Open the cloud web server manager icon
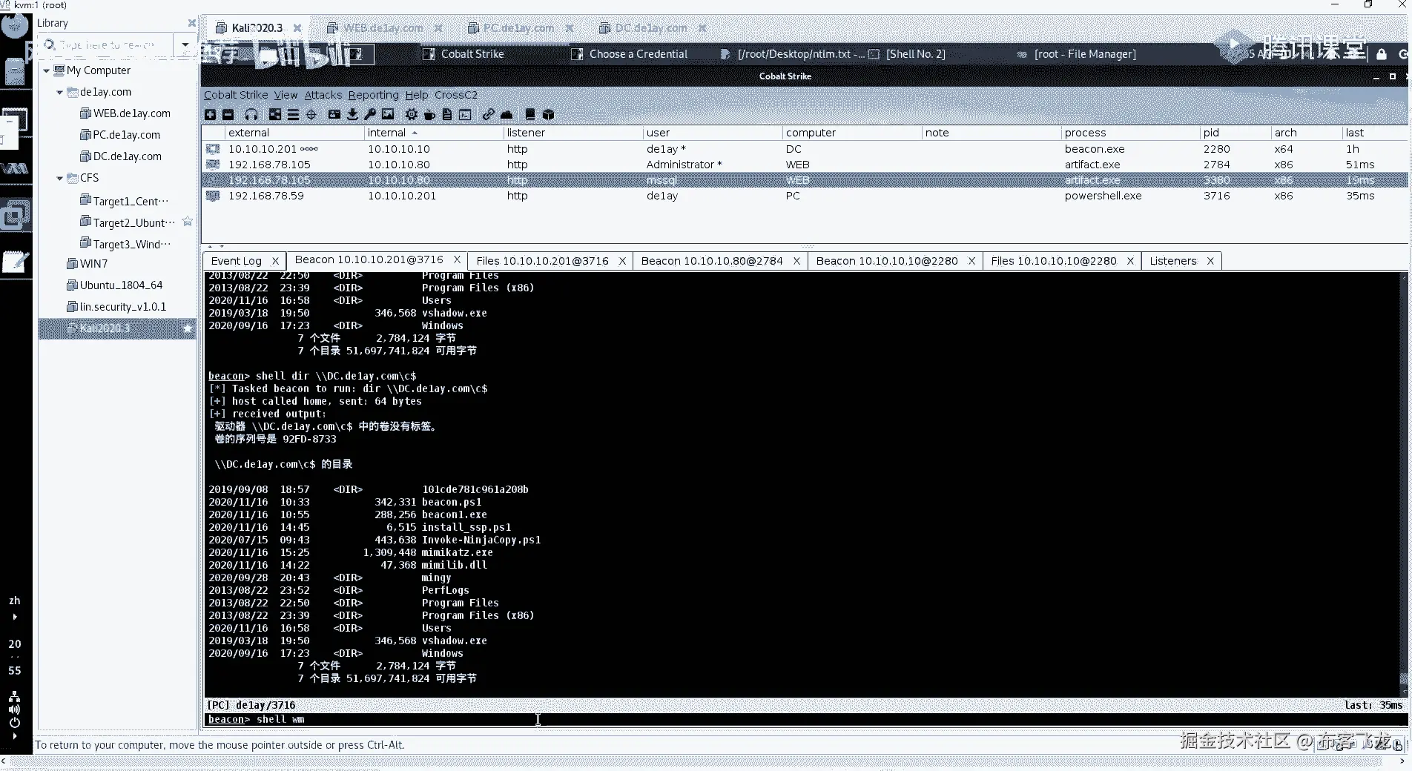This screenshot has height=771, width=1412. click(x=507, y=114)
